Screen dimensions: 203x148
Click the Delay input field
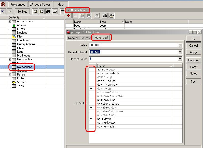pyautogui.click(x=134, y=45)
